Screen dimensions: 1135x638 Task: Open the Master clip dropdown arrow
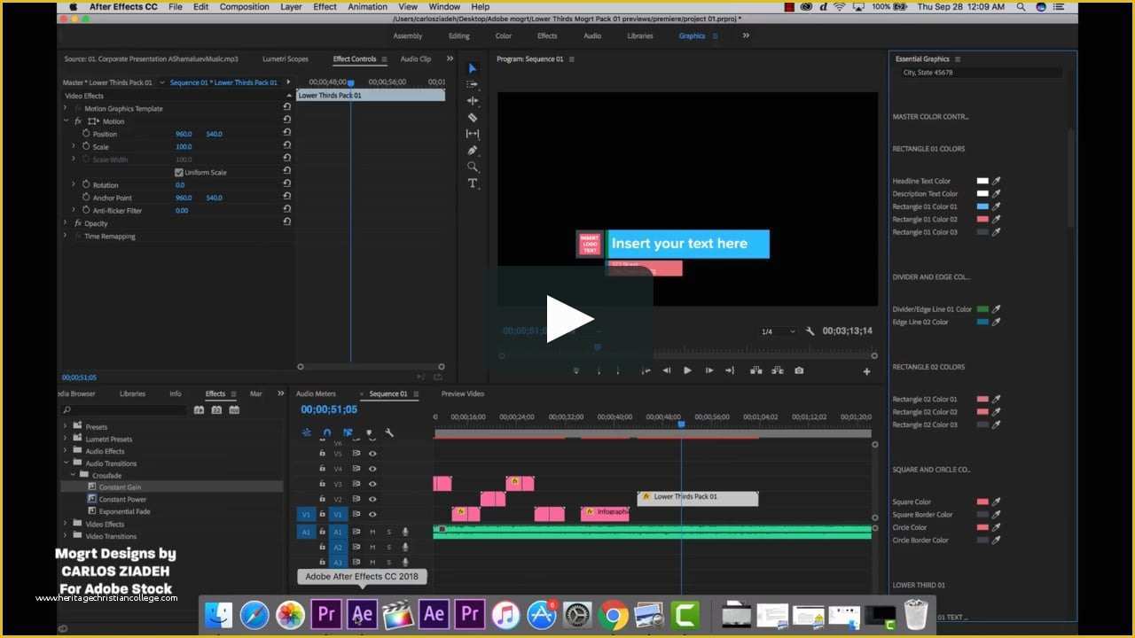[161, 82]
